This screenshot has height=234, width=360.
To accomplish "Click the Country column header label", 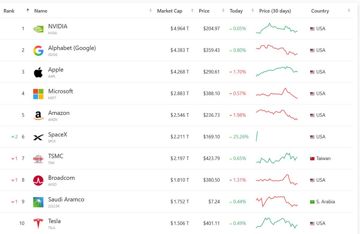I will click(320, 11).
